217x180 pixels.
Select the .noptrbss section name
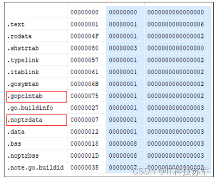pos(23,156)
